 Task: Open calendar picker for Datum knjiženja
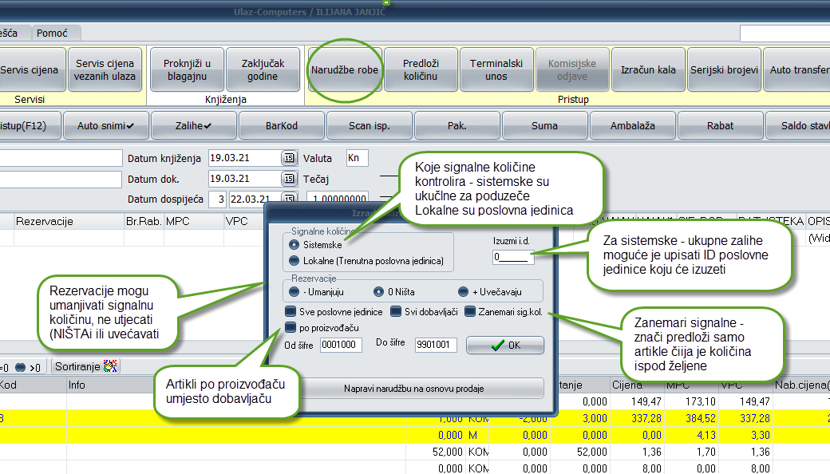tap(288, 158)
